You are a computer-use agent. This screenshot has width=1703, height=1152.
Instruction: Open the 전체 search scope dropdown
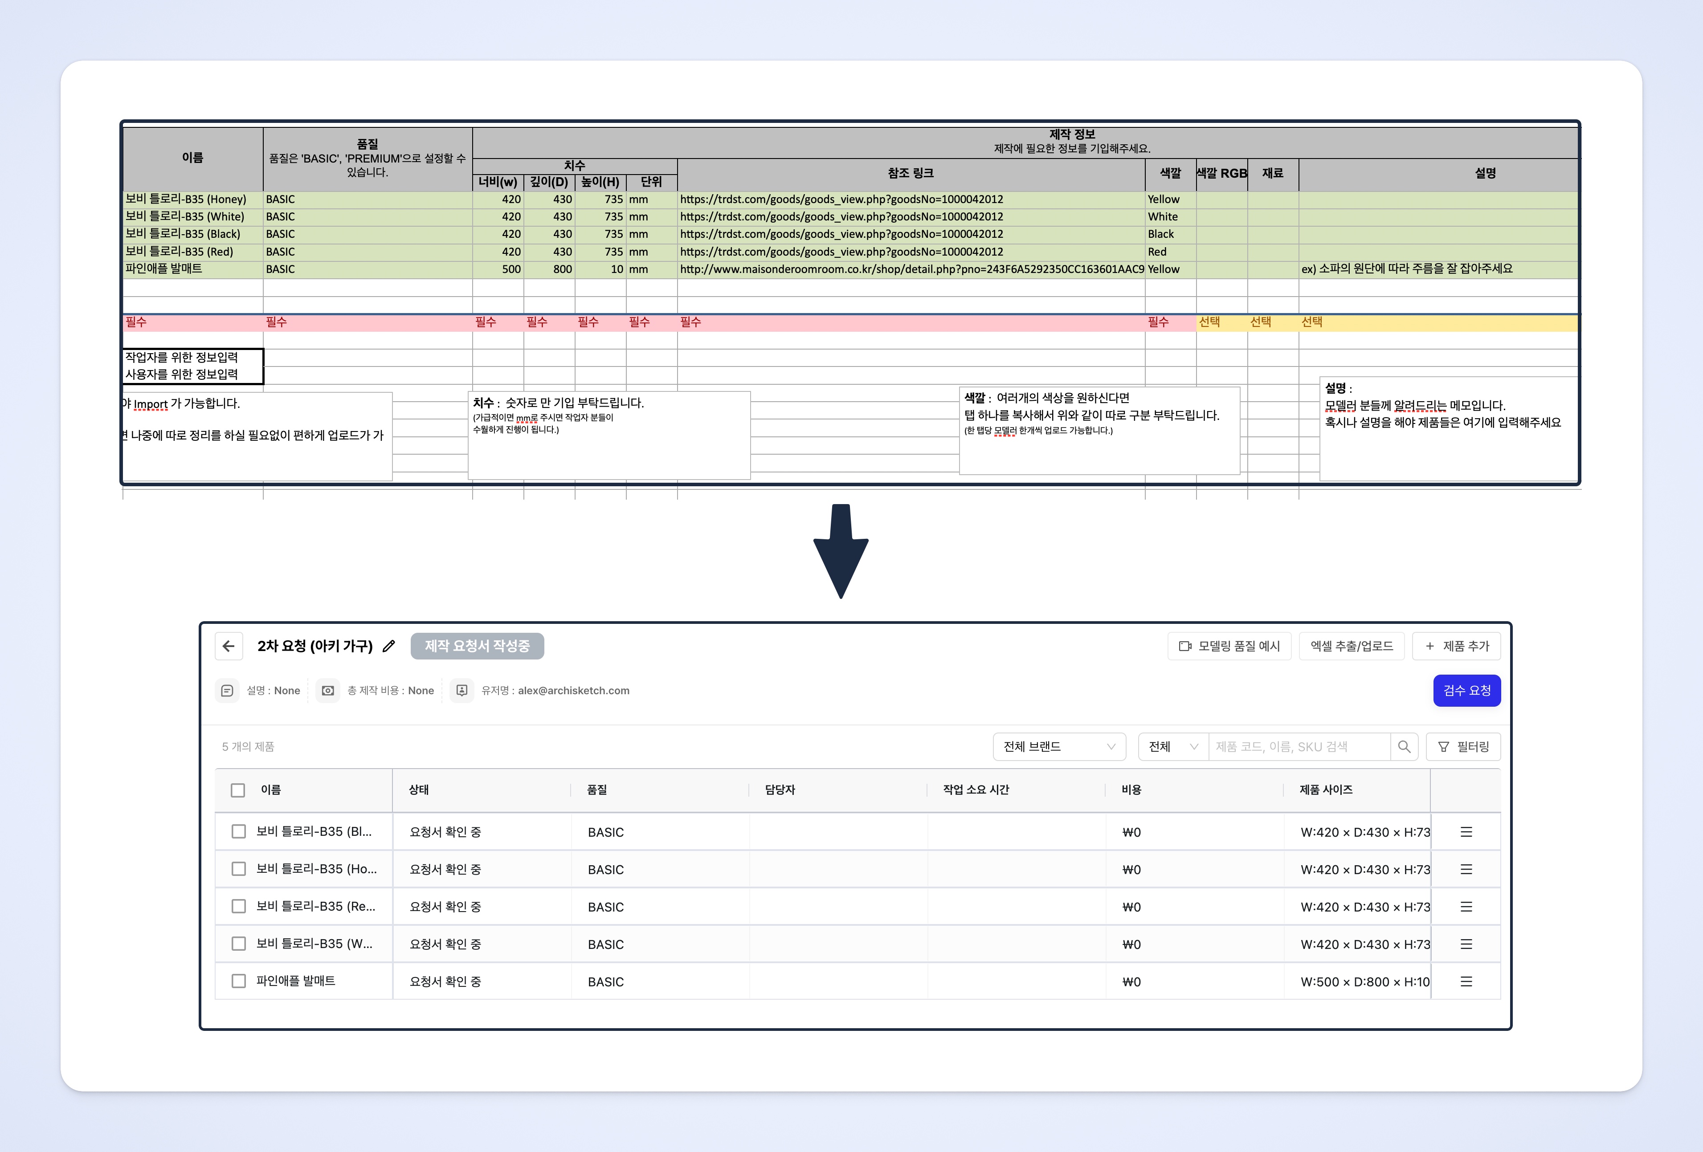coord(1173,747)
